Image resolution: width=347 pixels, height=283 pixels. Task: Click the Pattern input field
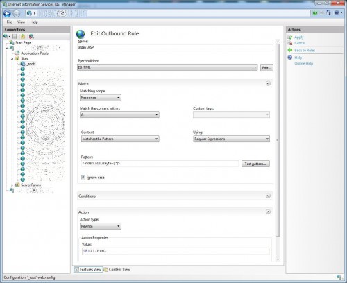160,164
